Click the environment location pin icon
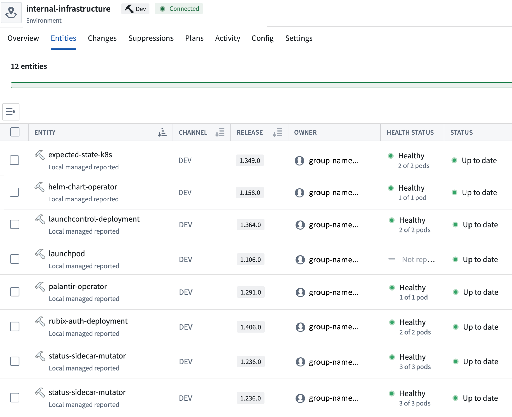This screenshot has width=512, height=417. (11, 12)
